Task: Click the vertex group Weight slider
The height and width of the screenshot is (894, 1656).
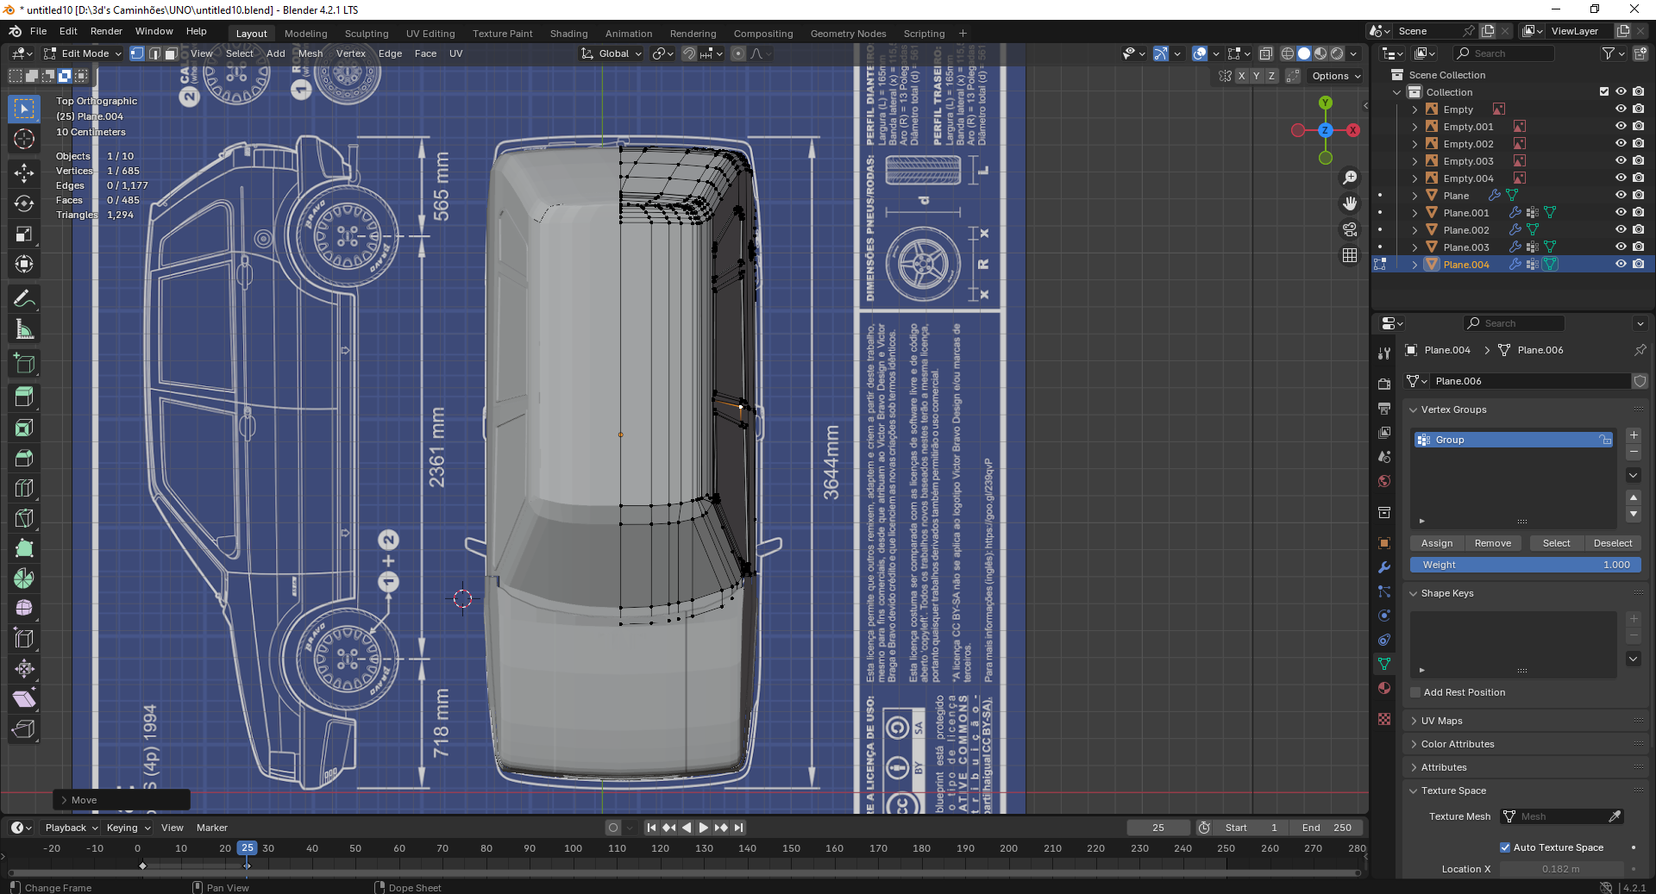Action: [1525, 565]
